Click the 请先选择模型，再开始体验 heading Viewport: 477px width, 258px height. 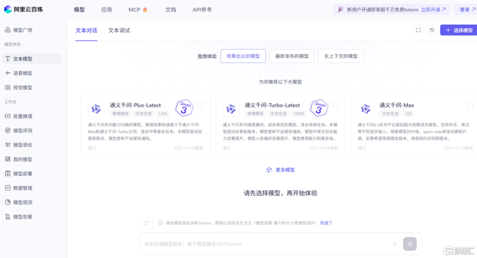coord(280,193)
